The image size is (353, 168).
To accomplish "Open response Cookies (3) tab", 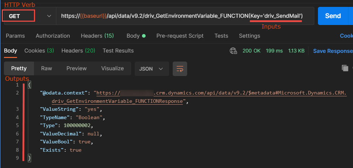I will [39, 51].
